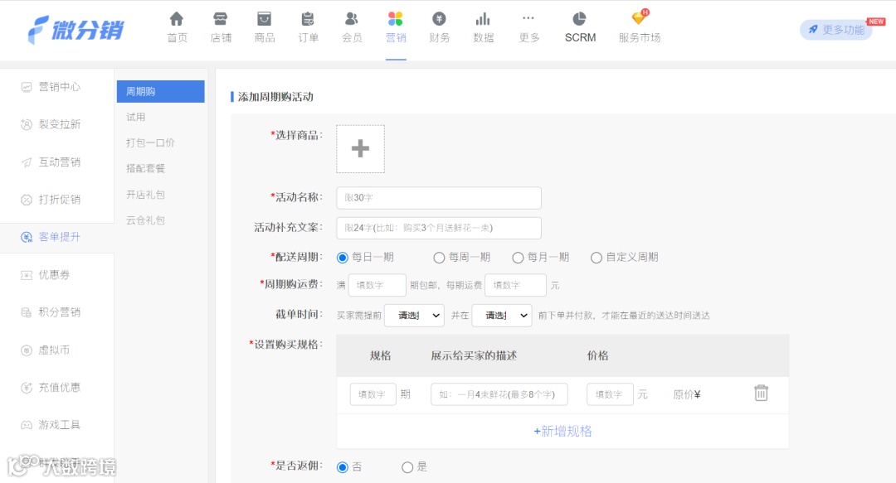Viewport: 896px width, 483px height.
Task: Open the 店铺 shop icon
Action: click(221, 19)
